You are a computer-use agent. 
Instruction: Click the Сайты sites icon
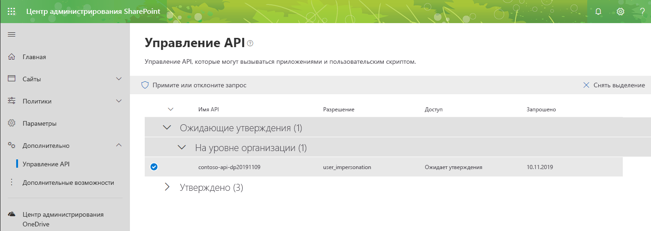12,79
